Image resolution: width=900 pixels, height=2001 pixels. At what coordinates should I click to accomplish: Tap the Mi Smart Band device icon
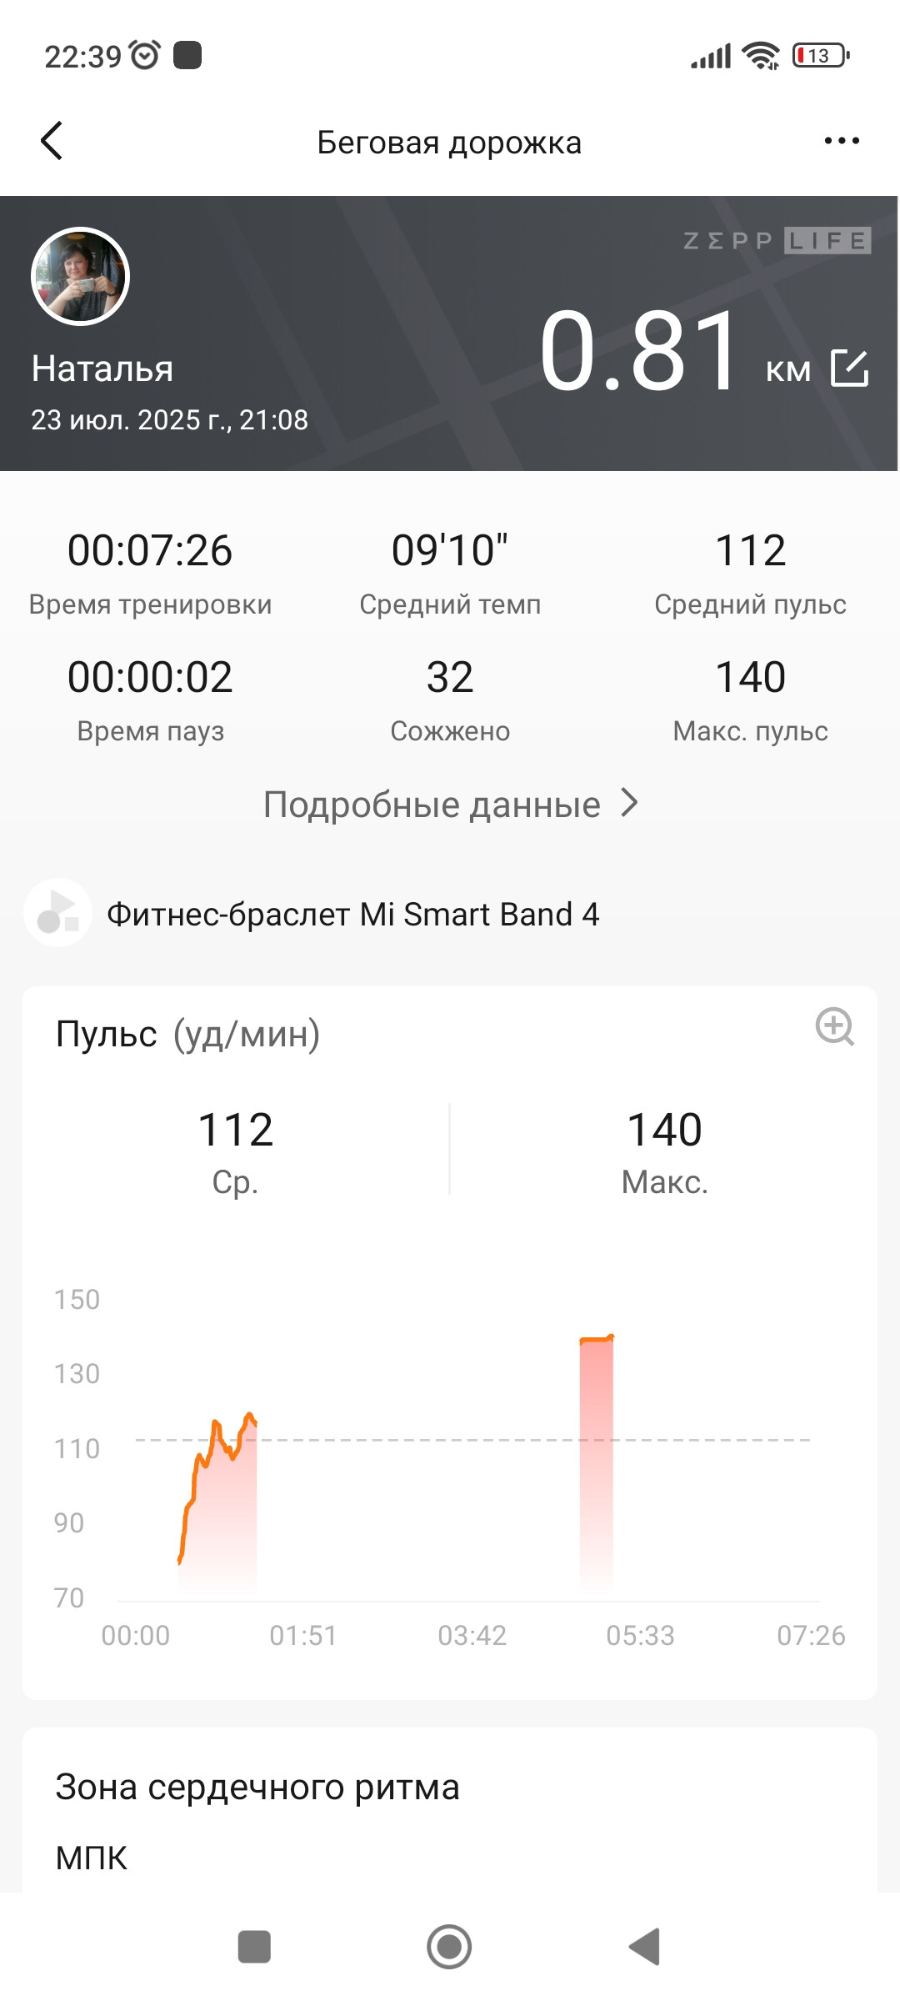click(57, 913)
